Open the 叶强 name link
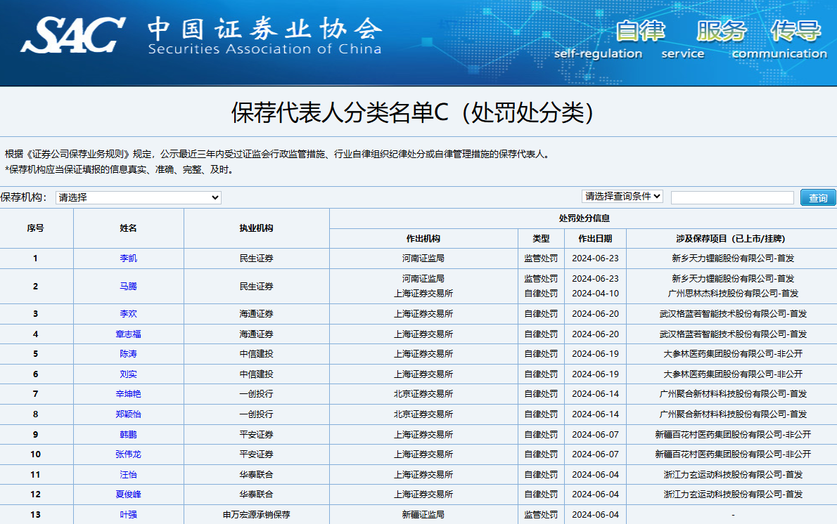 tap(128, 515)
